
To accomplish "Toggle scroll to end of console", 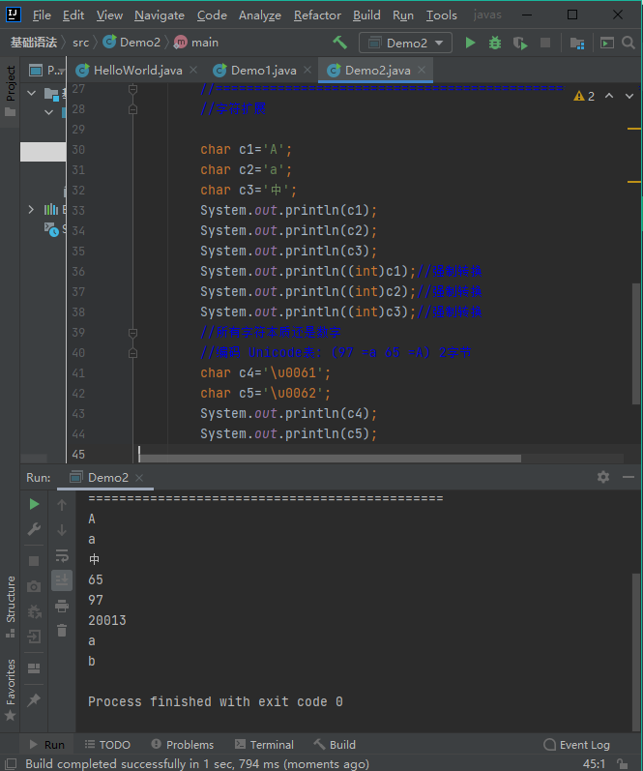I will (x=62, y=580).
